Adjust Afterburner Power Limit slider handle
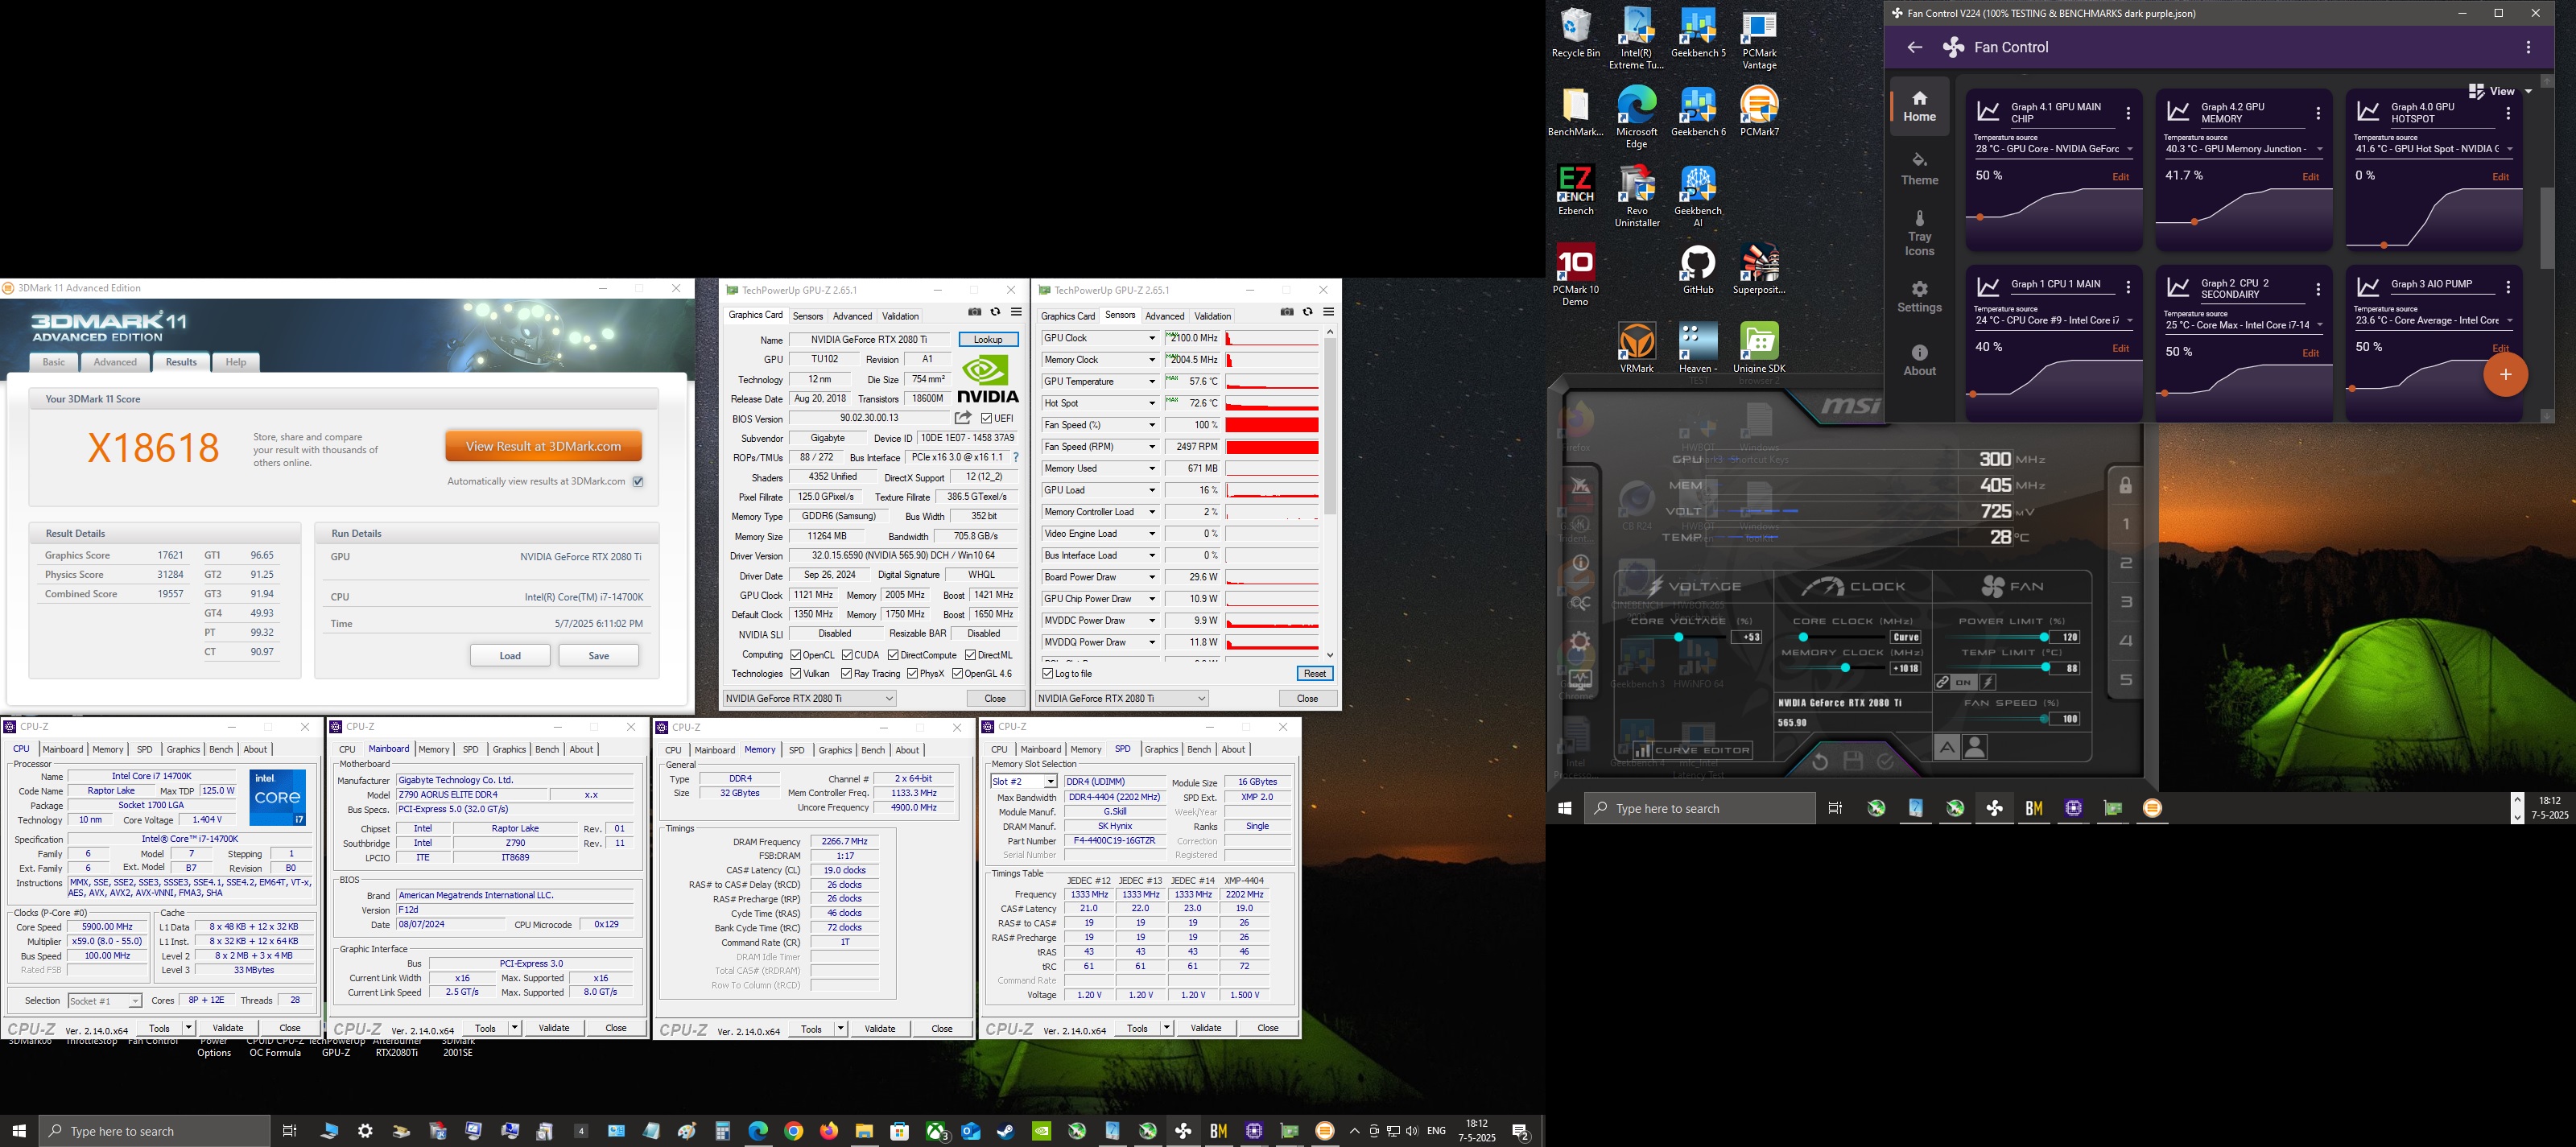The width and height of the screenshot is (2576, 1147). click(2044, 637)
